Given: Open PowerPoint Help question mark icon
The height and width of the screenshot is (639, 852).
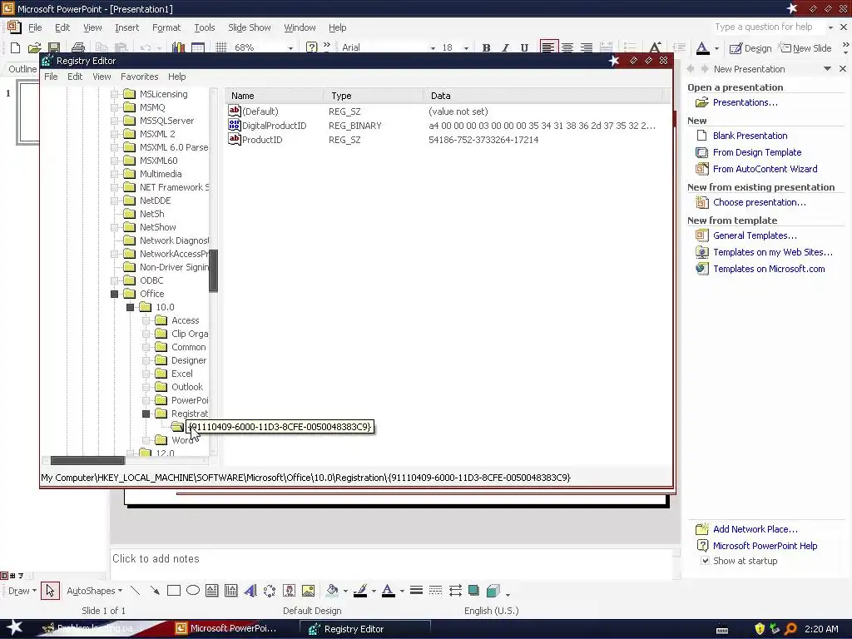Looking at the screenshot, I should (311, 47).
